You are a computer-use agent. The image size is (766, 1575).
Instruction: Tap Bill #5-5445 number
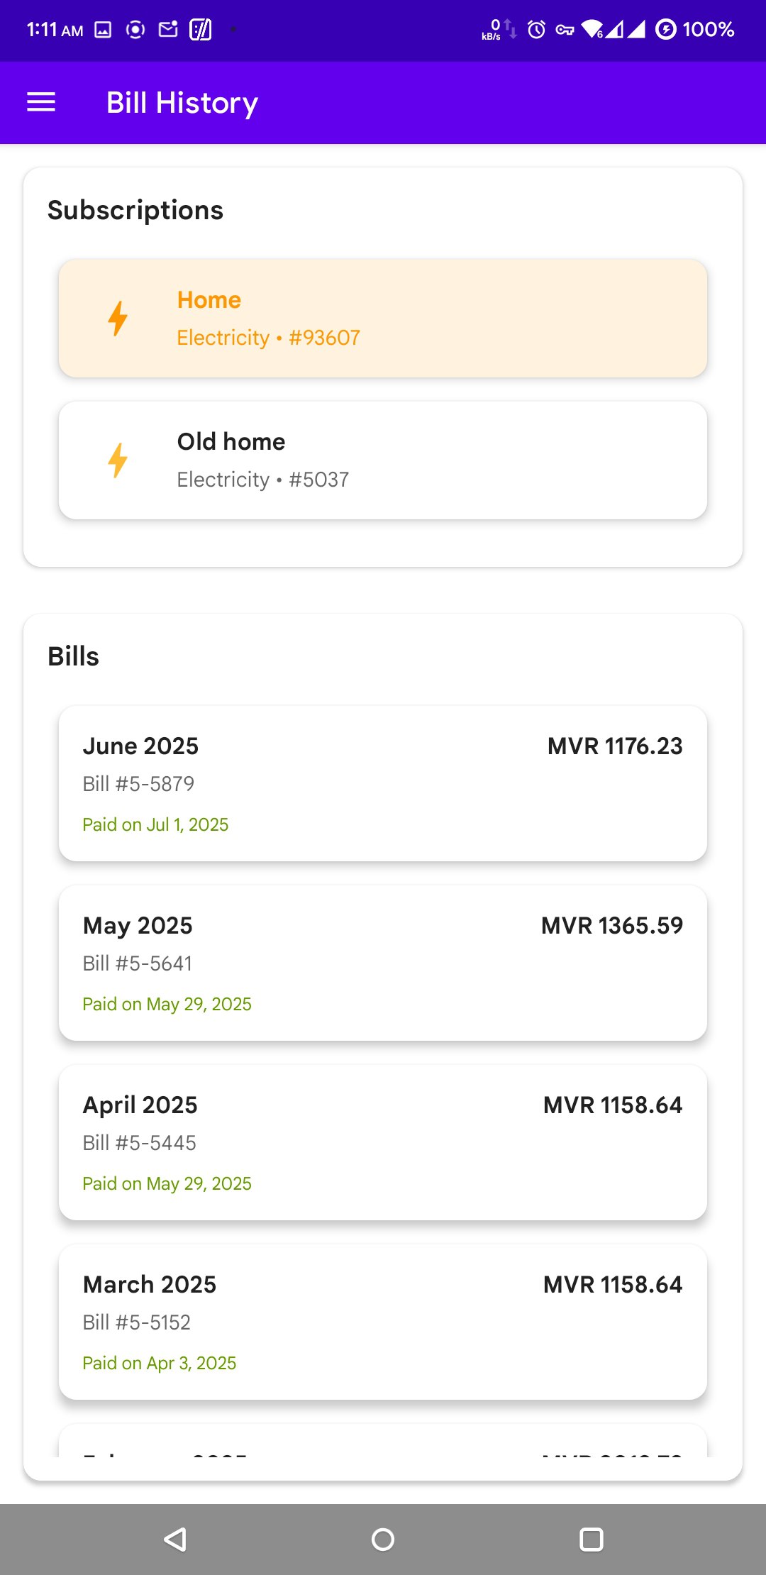139,1143
